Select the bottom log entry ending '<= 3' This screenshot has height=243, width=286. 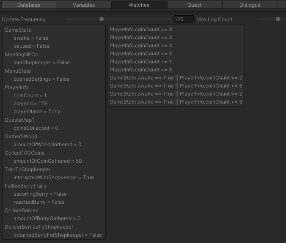pos(176,102)
